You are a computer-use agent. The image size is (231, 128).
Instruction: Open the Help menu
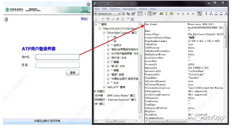click(x=153, y=9)
